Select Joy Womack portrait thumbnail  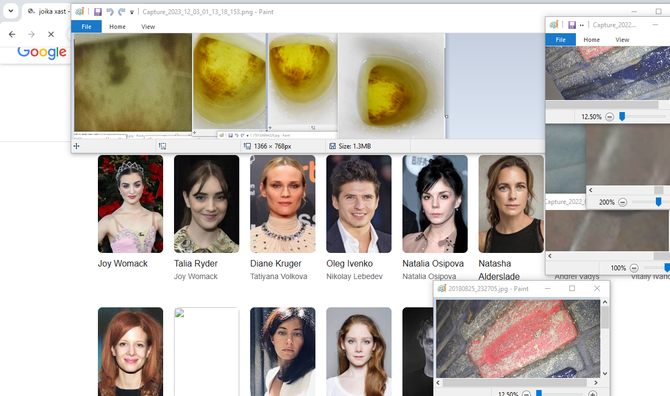coord(130,204)
